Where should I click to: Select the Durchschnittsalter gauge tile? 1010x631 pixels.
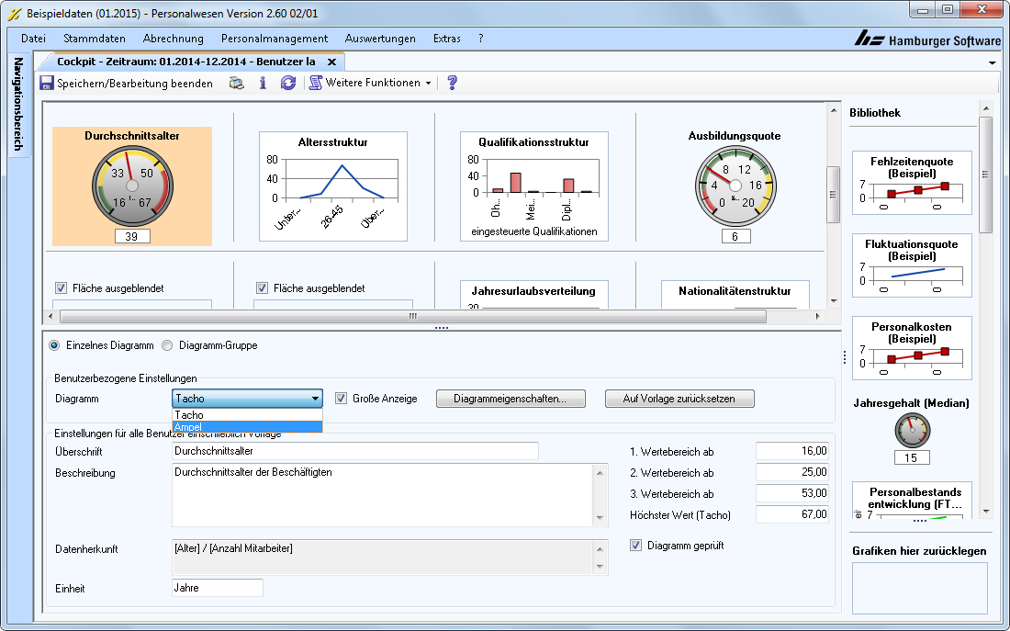(x=132, y=186)
